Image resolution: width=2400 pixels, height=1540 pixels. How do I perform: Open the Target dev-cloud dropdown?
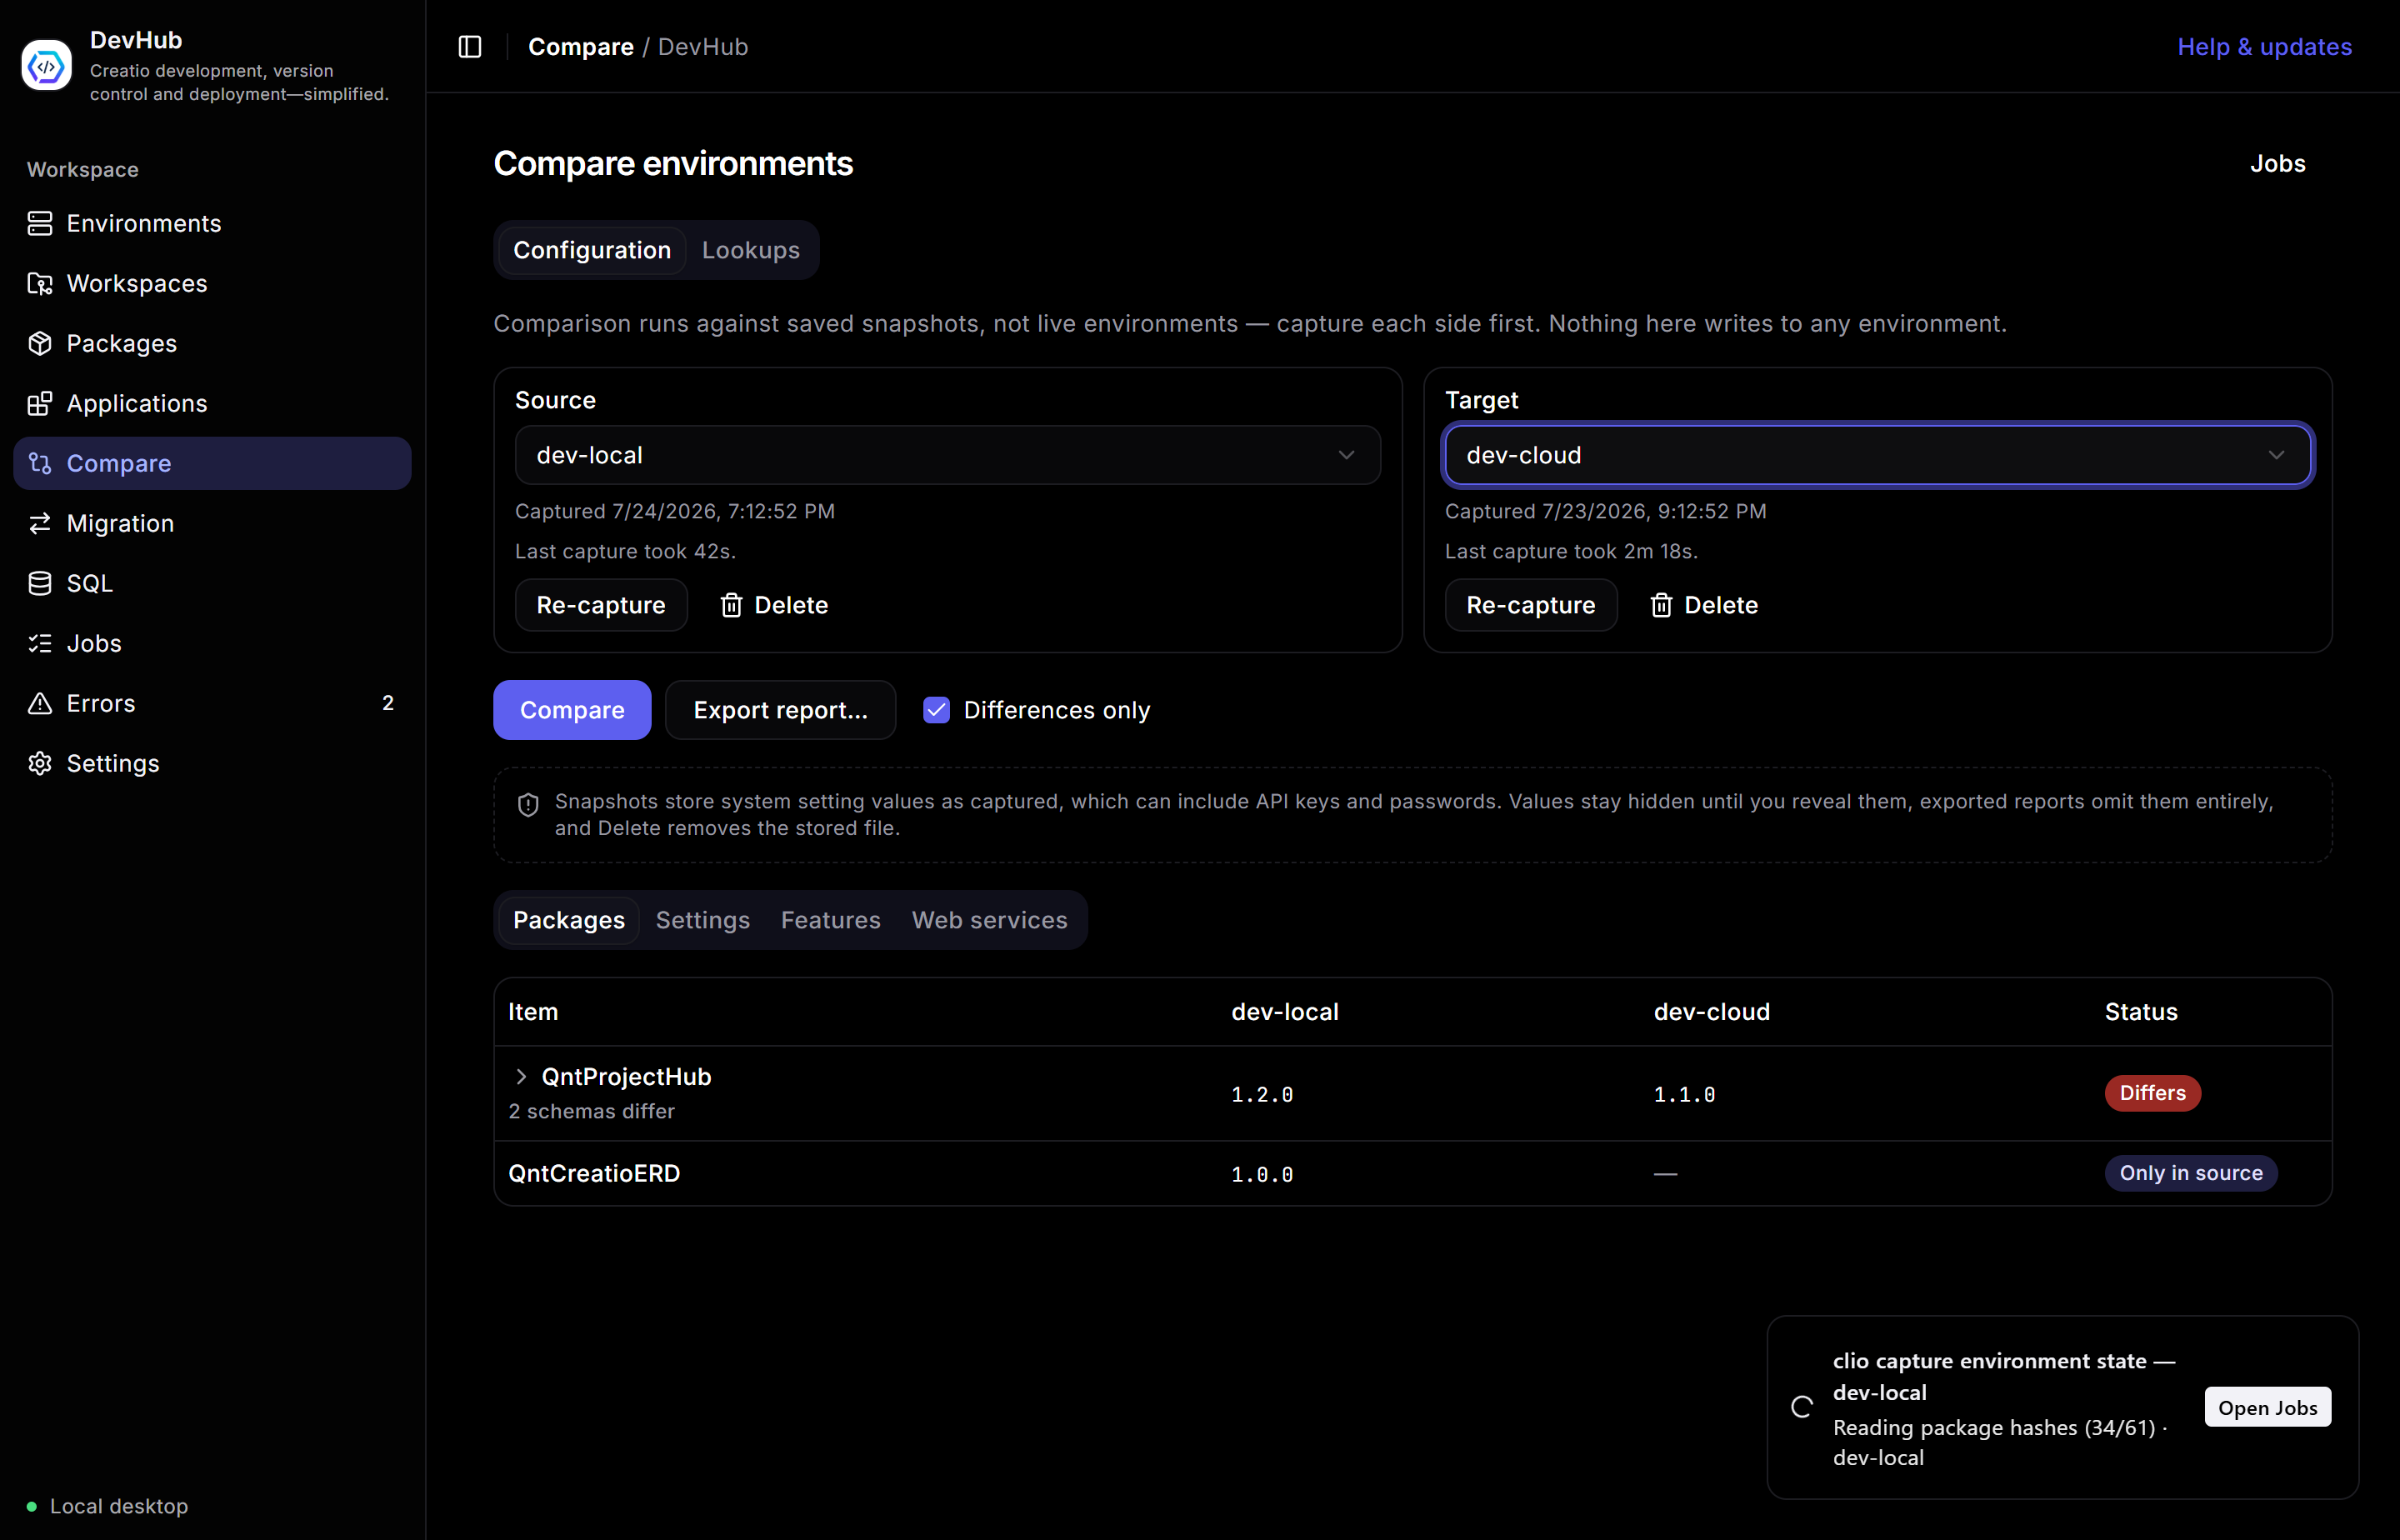(1877, 455)
